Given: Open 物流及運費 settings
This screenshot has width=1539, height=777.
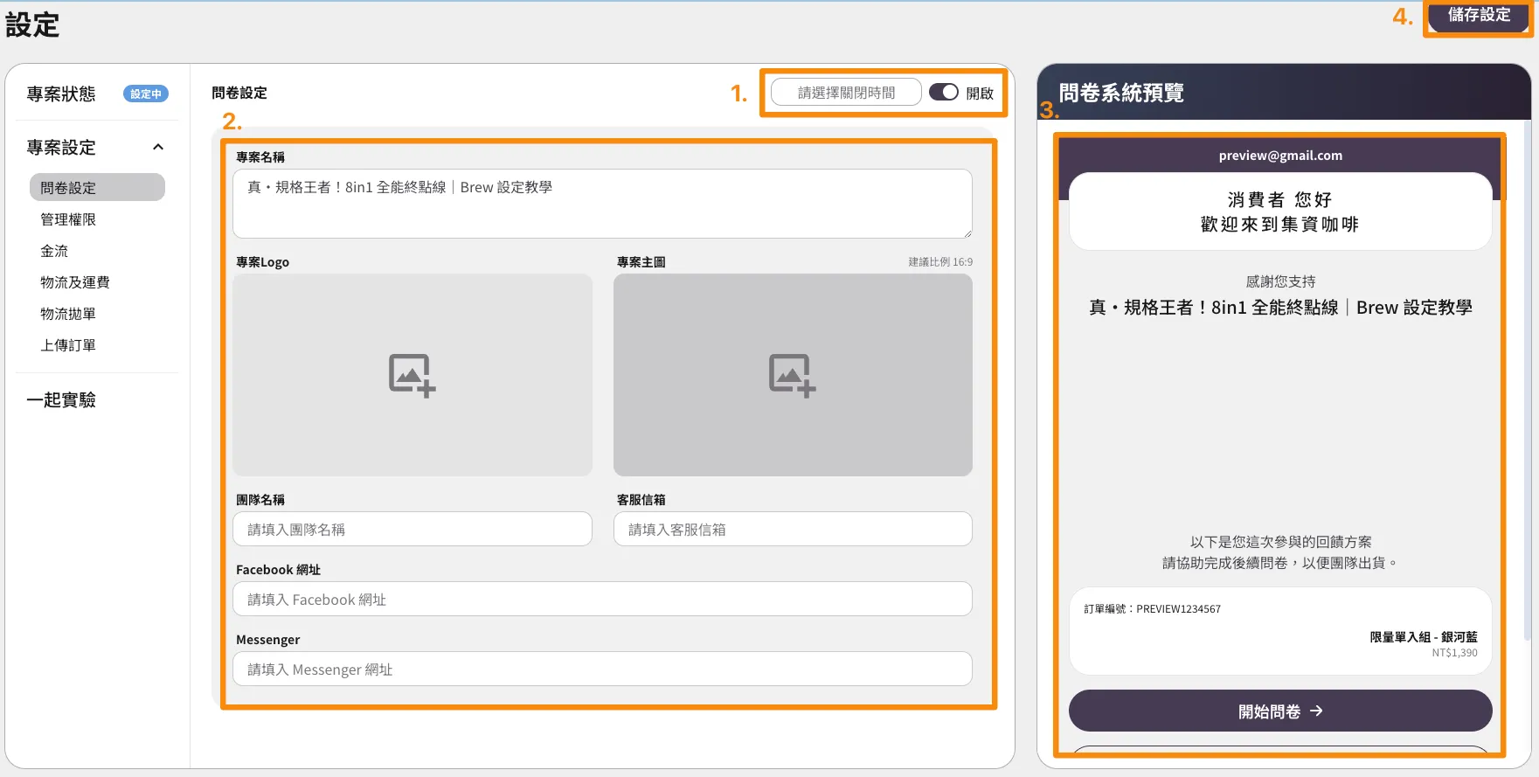Looking at the screenshot, I should [x=75, y=282].
